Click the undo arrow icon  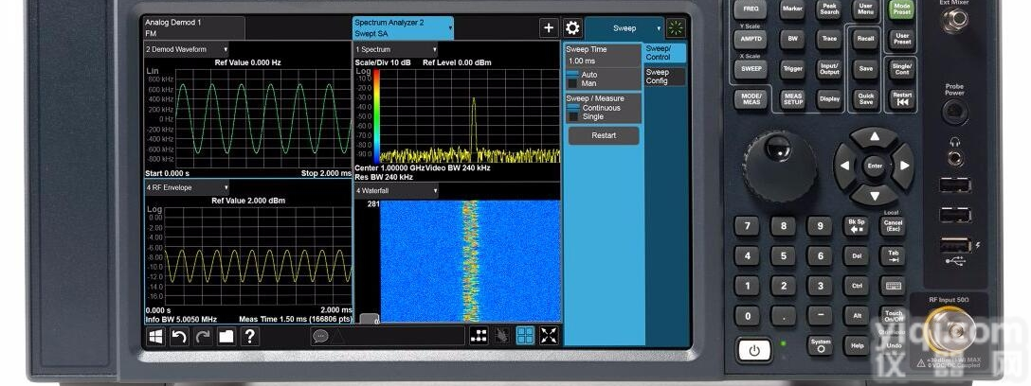pos(179,336)
